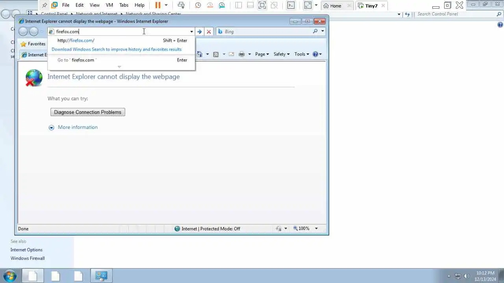Click the network tray icon
Viewport: 504px width, 283px height.
coord(458,276)
